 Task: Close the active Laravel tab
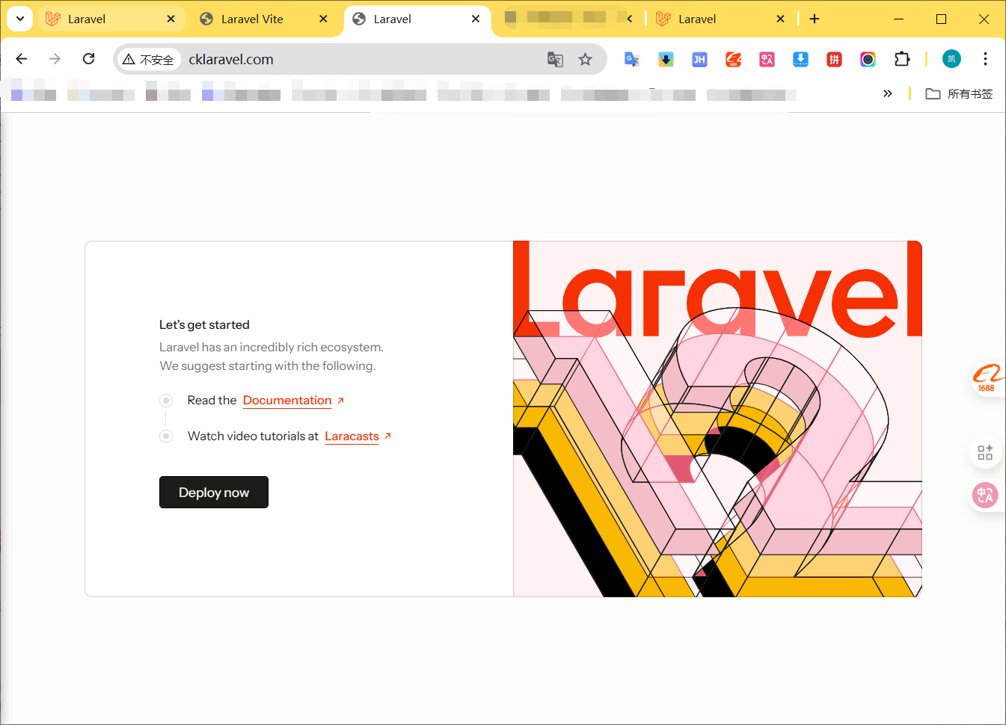pos(476,19)
